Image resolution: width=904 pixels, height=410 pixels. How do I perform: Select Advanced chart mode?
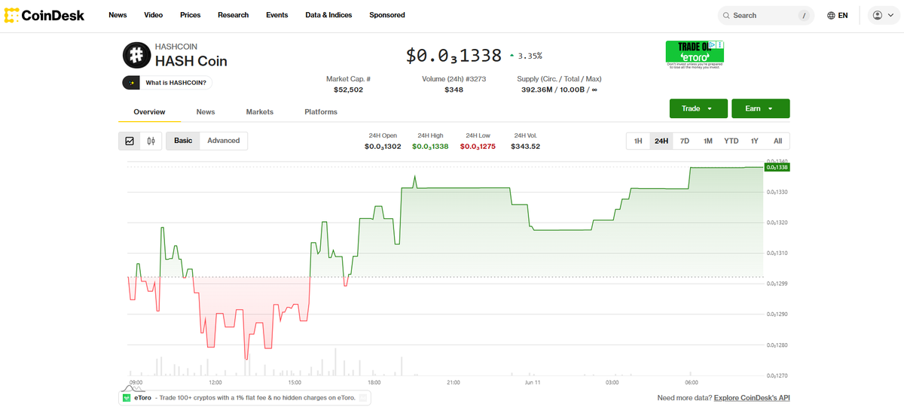[x=224, y=141]
